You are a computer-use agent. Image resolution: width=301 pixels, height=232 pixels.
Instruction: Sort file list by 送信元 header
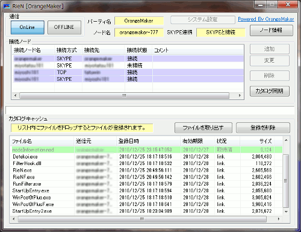(95, 141)
